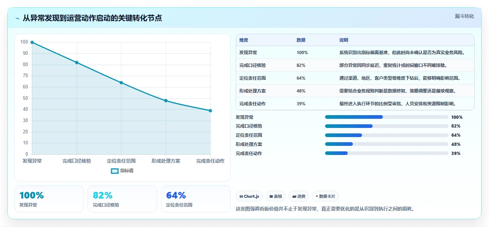Click the 形成处理方案 progress bar
This screenshot has width=489, height=227.
[387, 144]
